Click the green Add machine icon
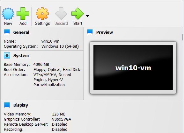Image resolution: width=184 pixels, height=133 pixels. 23,14
